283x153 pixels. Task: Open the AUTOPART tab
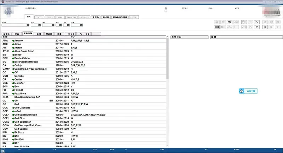point(84,17)
